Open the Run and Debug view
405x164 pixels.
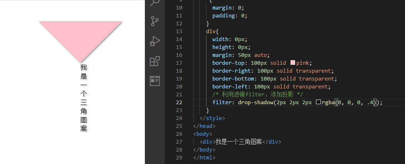tap(155, 41)
